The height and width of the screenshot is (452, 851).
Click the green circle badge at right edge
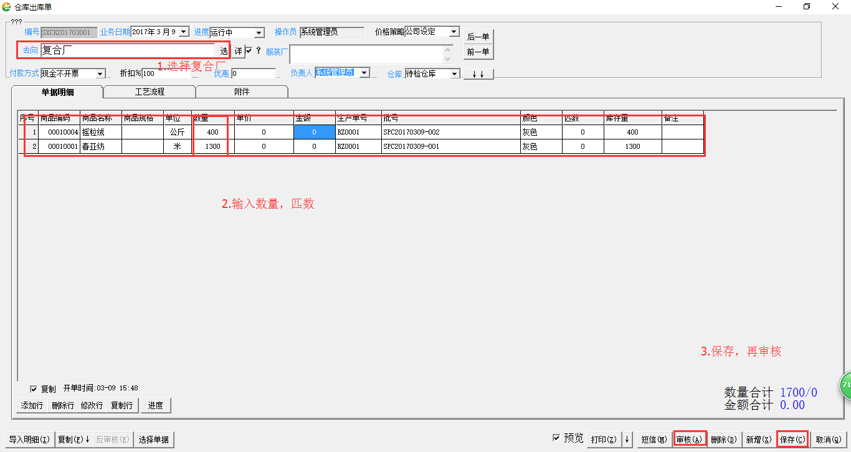(x=845, y=386)
